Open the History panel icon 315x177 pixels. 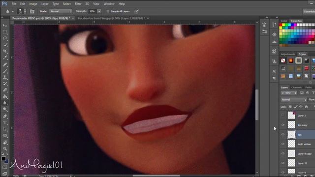[274, 25]
